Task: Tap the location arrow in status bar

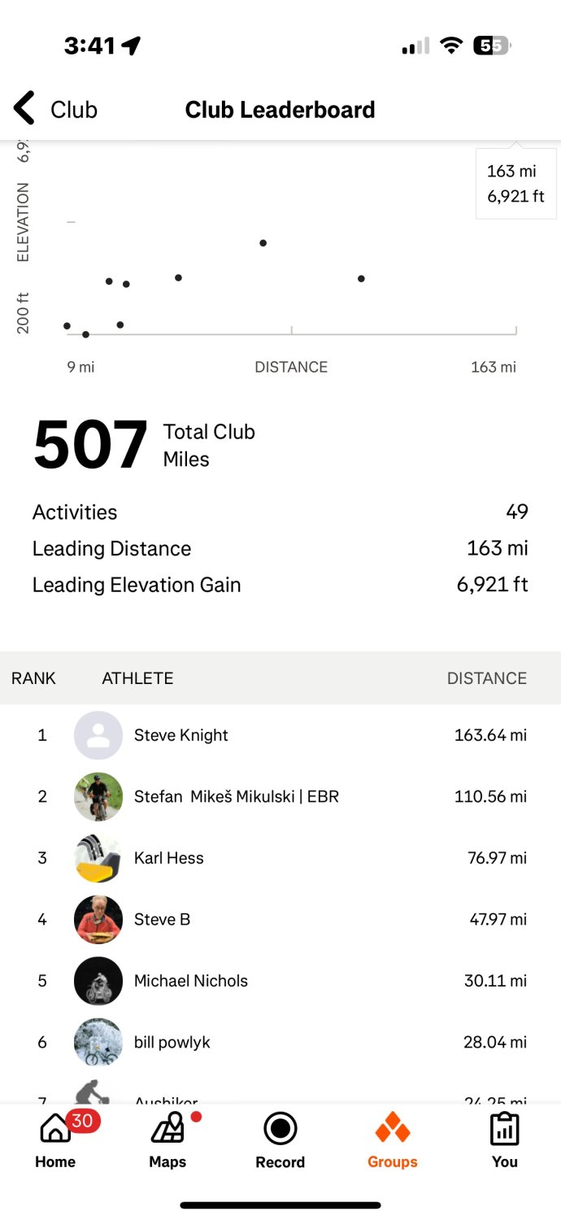Action: click(x=131, y=46)
